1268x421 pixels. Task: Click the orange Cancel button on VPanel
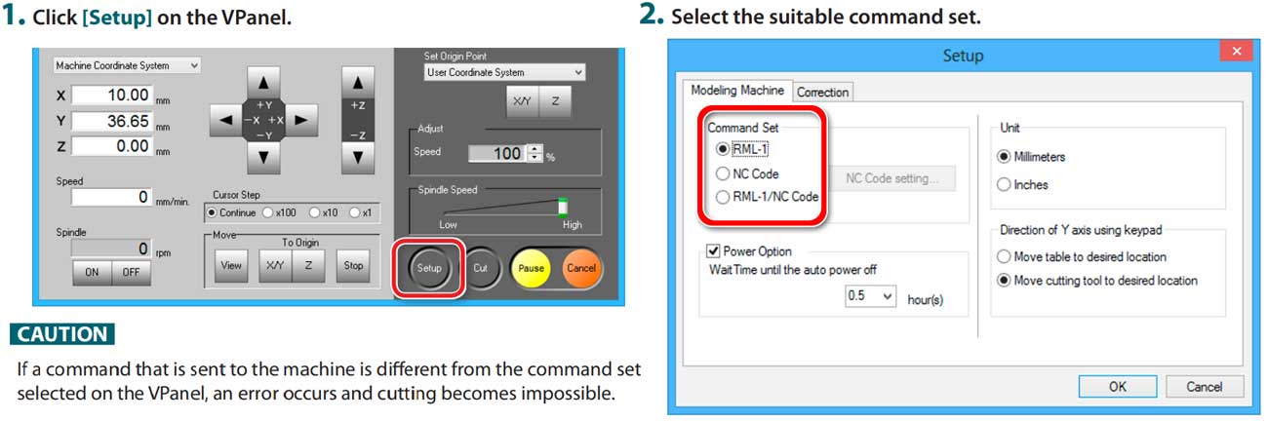581,267
